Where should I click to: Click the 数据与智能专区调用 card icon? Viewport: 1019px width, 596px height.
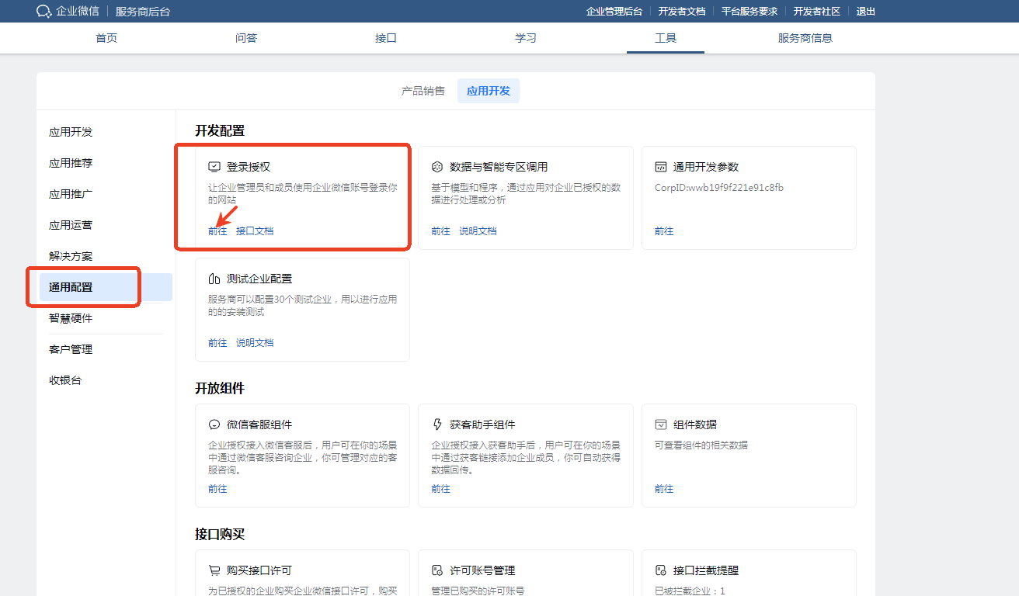[x=437, y=167]
